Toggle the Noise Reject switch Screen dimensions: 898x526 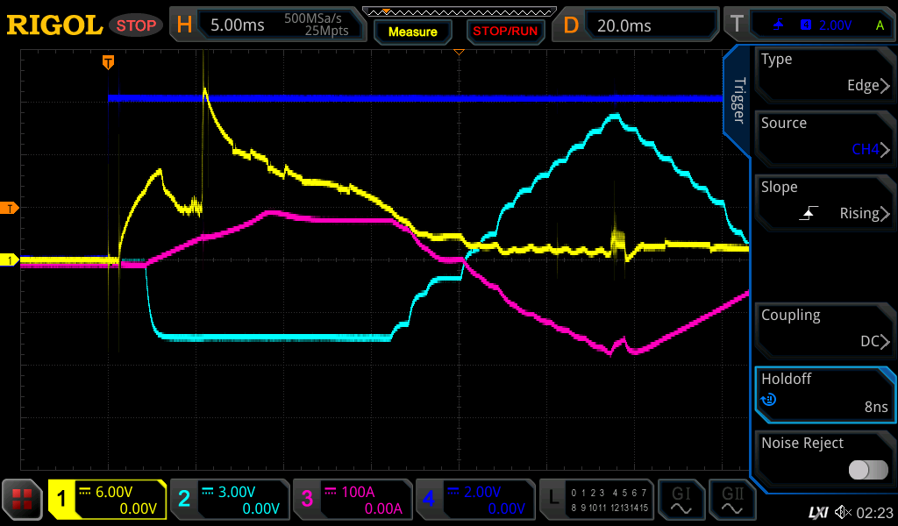pos(868,470)
